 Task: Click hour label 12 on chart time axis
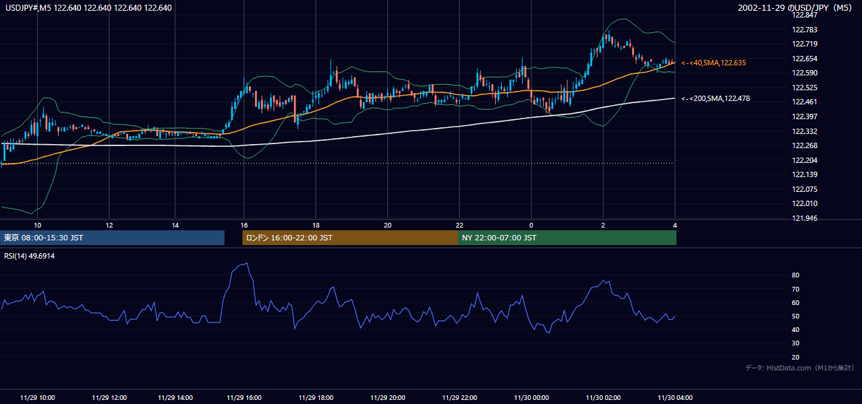[109, 225]
